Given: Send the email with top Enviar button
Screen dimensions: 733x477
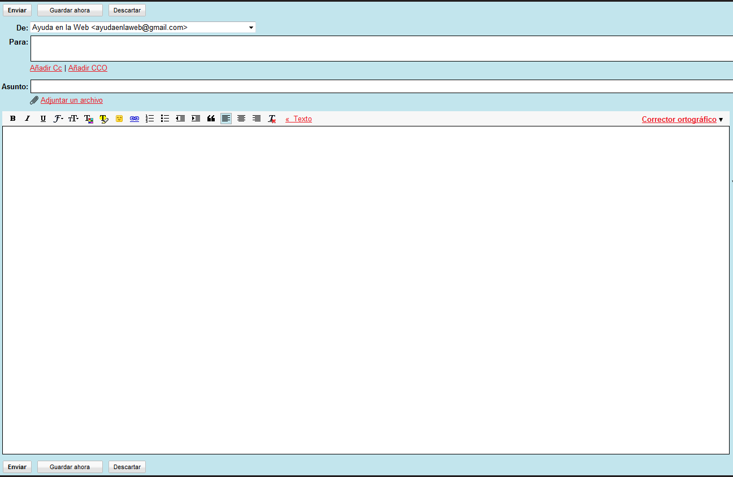Looking at the screenshot, I should click(17, 10).
